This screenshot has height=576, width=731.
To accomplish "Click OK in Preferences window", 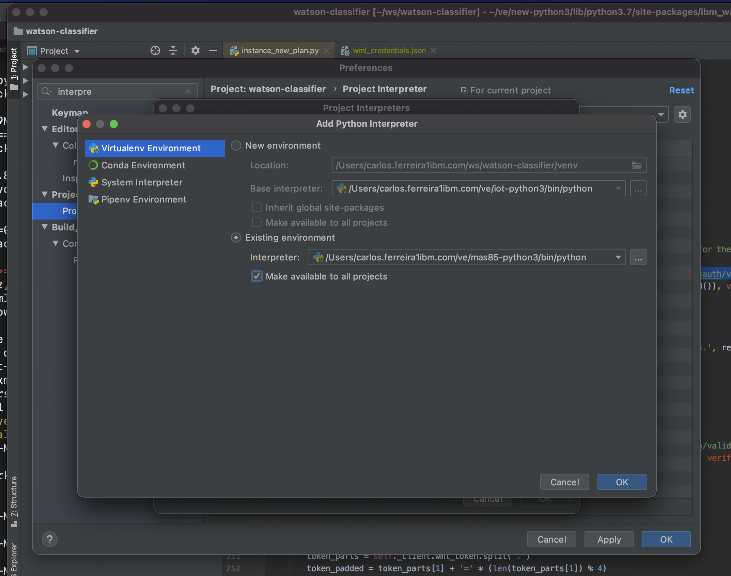I will (x=666, y=540).
